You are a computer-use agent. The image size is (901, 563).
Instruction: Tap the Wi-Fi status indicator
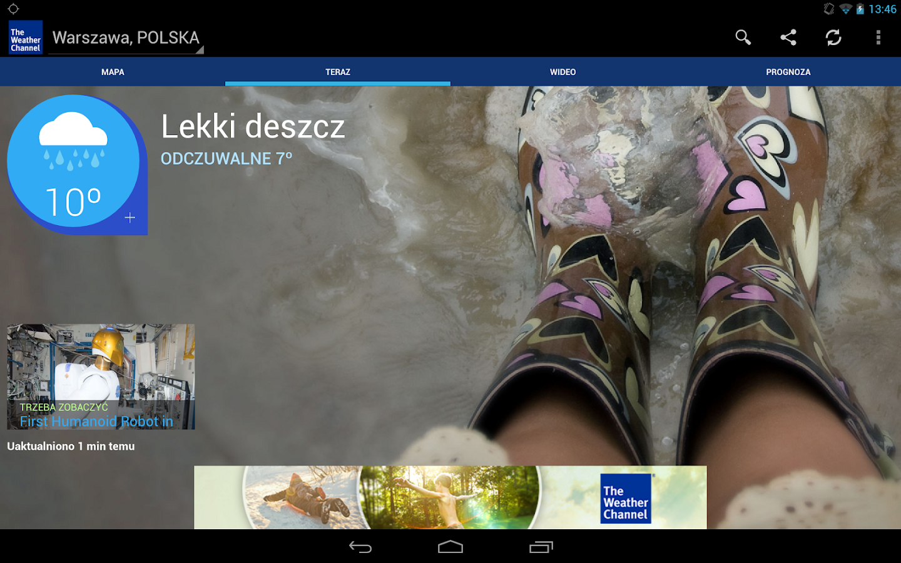[x=847, y=9]
